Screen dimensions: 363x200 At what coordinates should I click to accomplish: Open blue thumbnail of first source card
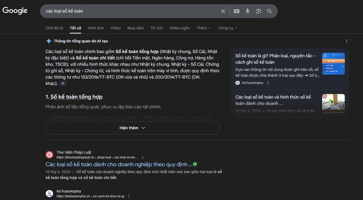pos(334,64)
